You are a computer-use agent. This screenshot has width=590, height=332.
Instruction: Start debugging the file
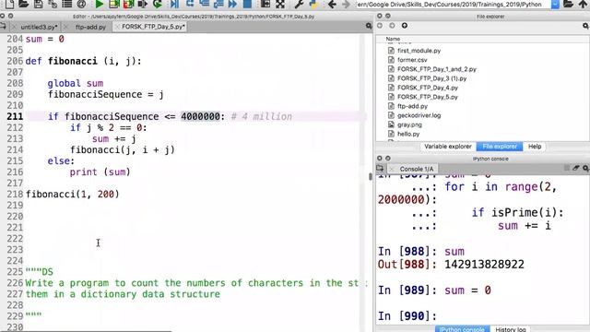point(174,4)
